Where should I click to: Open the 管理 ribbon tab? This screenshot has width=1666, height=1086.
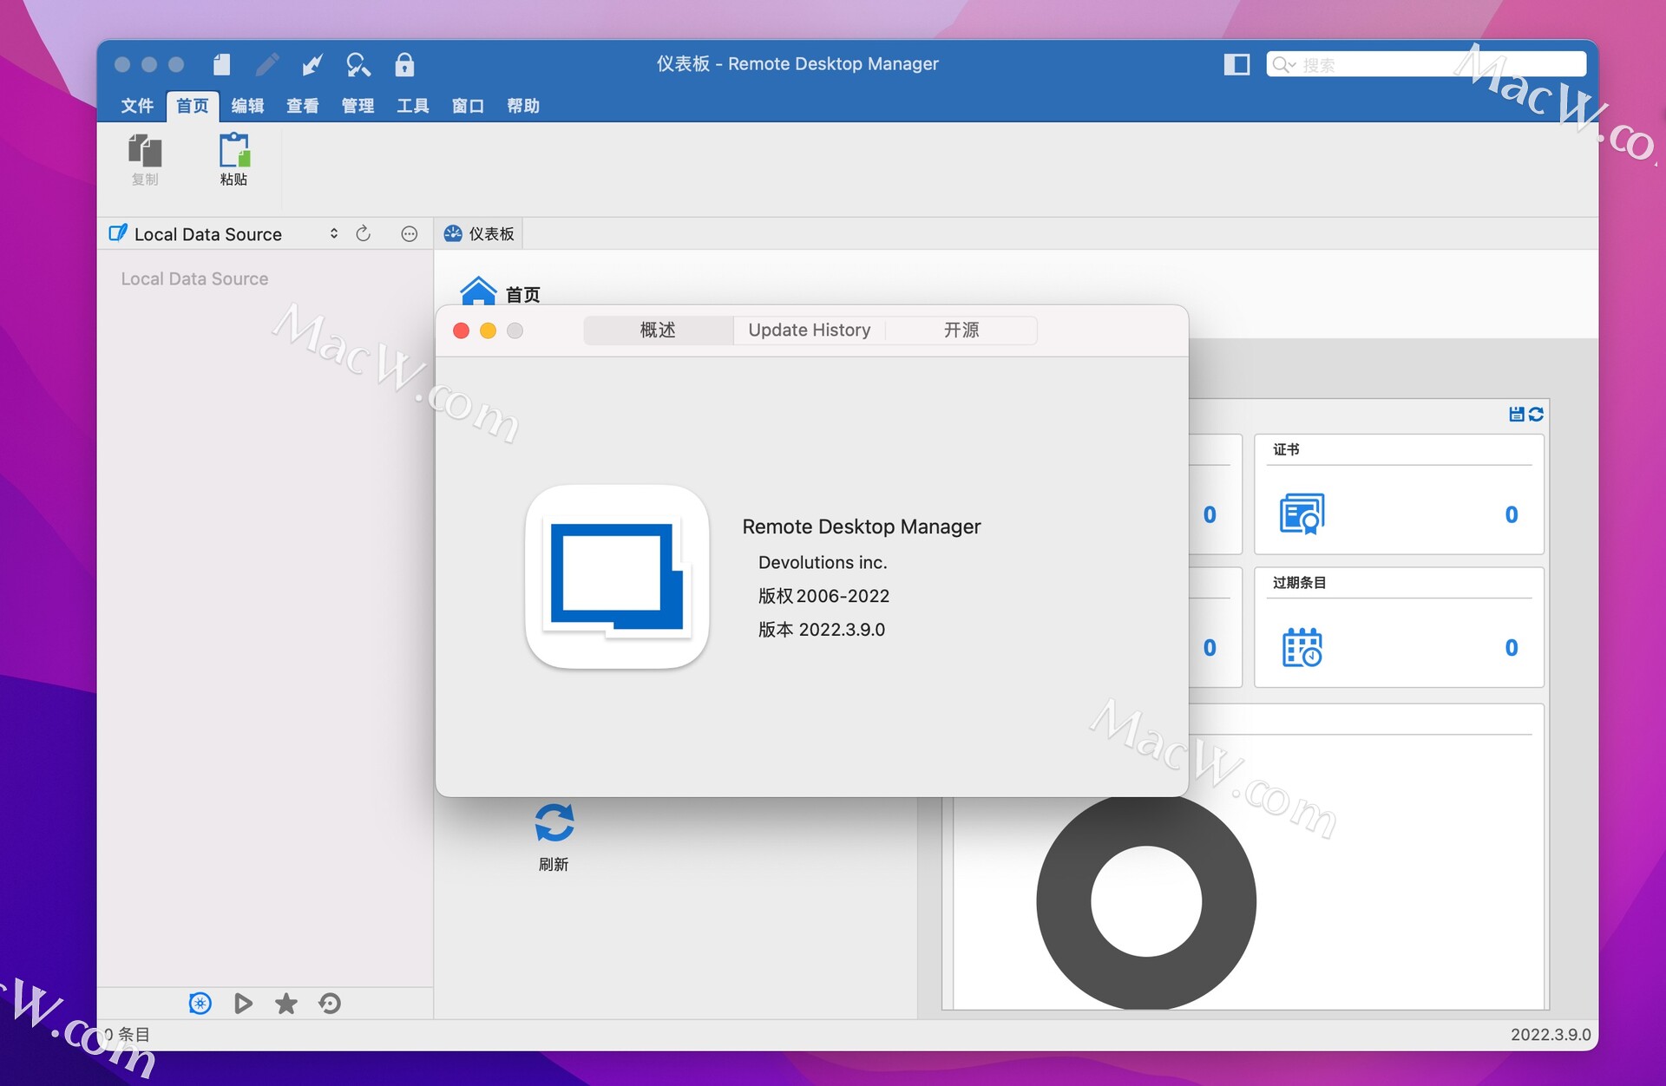point(357,106)
